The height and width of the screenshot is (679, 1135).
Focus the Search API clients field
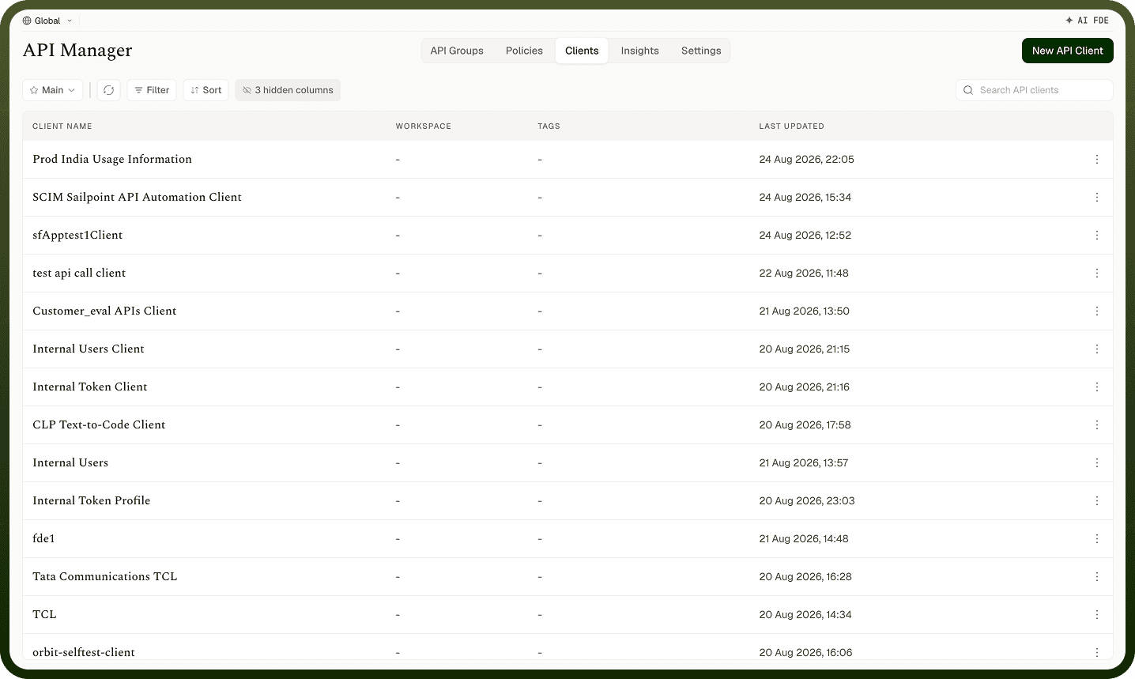pos(1035,90)
